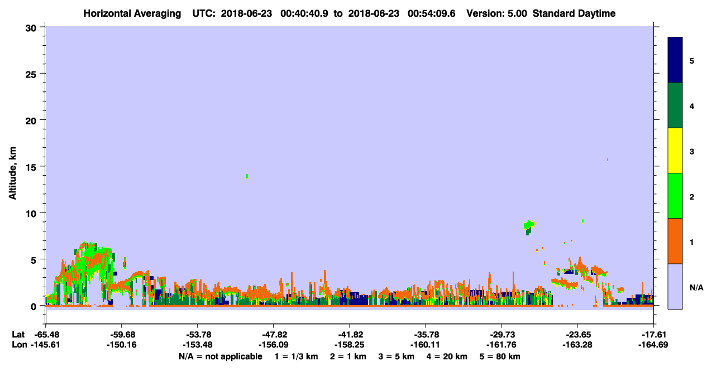The width and height of the screenshot is (726, 372).
Task: Click the longitude value '-163.28'
Action: coord(577,345)
